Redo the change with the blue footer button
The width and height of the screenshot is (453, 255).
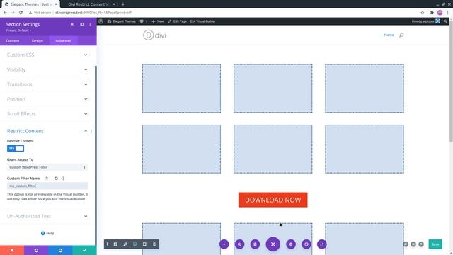[x=60, y=250]
